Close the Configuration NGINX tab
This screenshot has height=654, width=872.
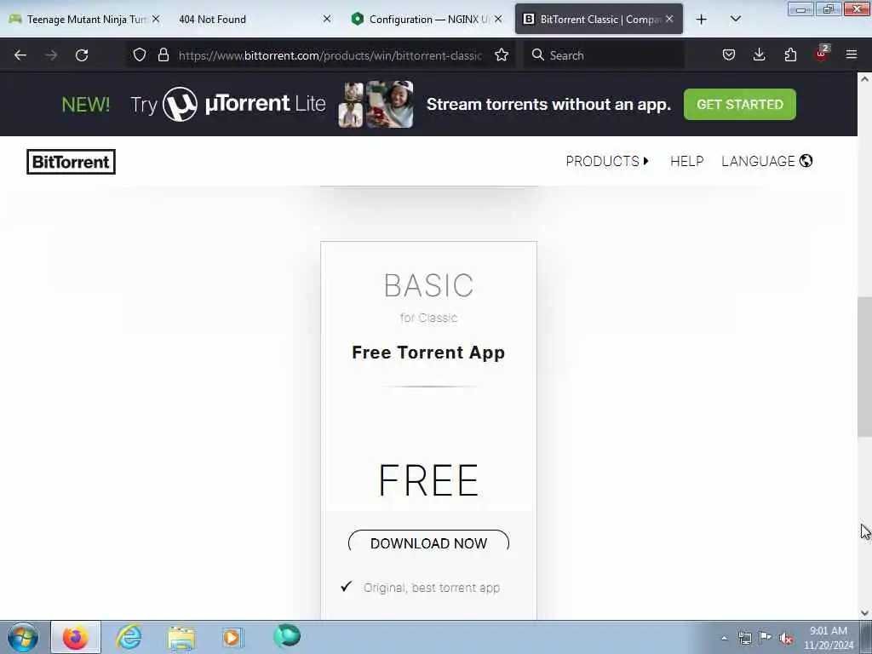click(498, 19)
